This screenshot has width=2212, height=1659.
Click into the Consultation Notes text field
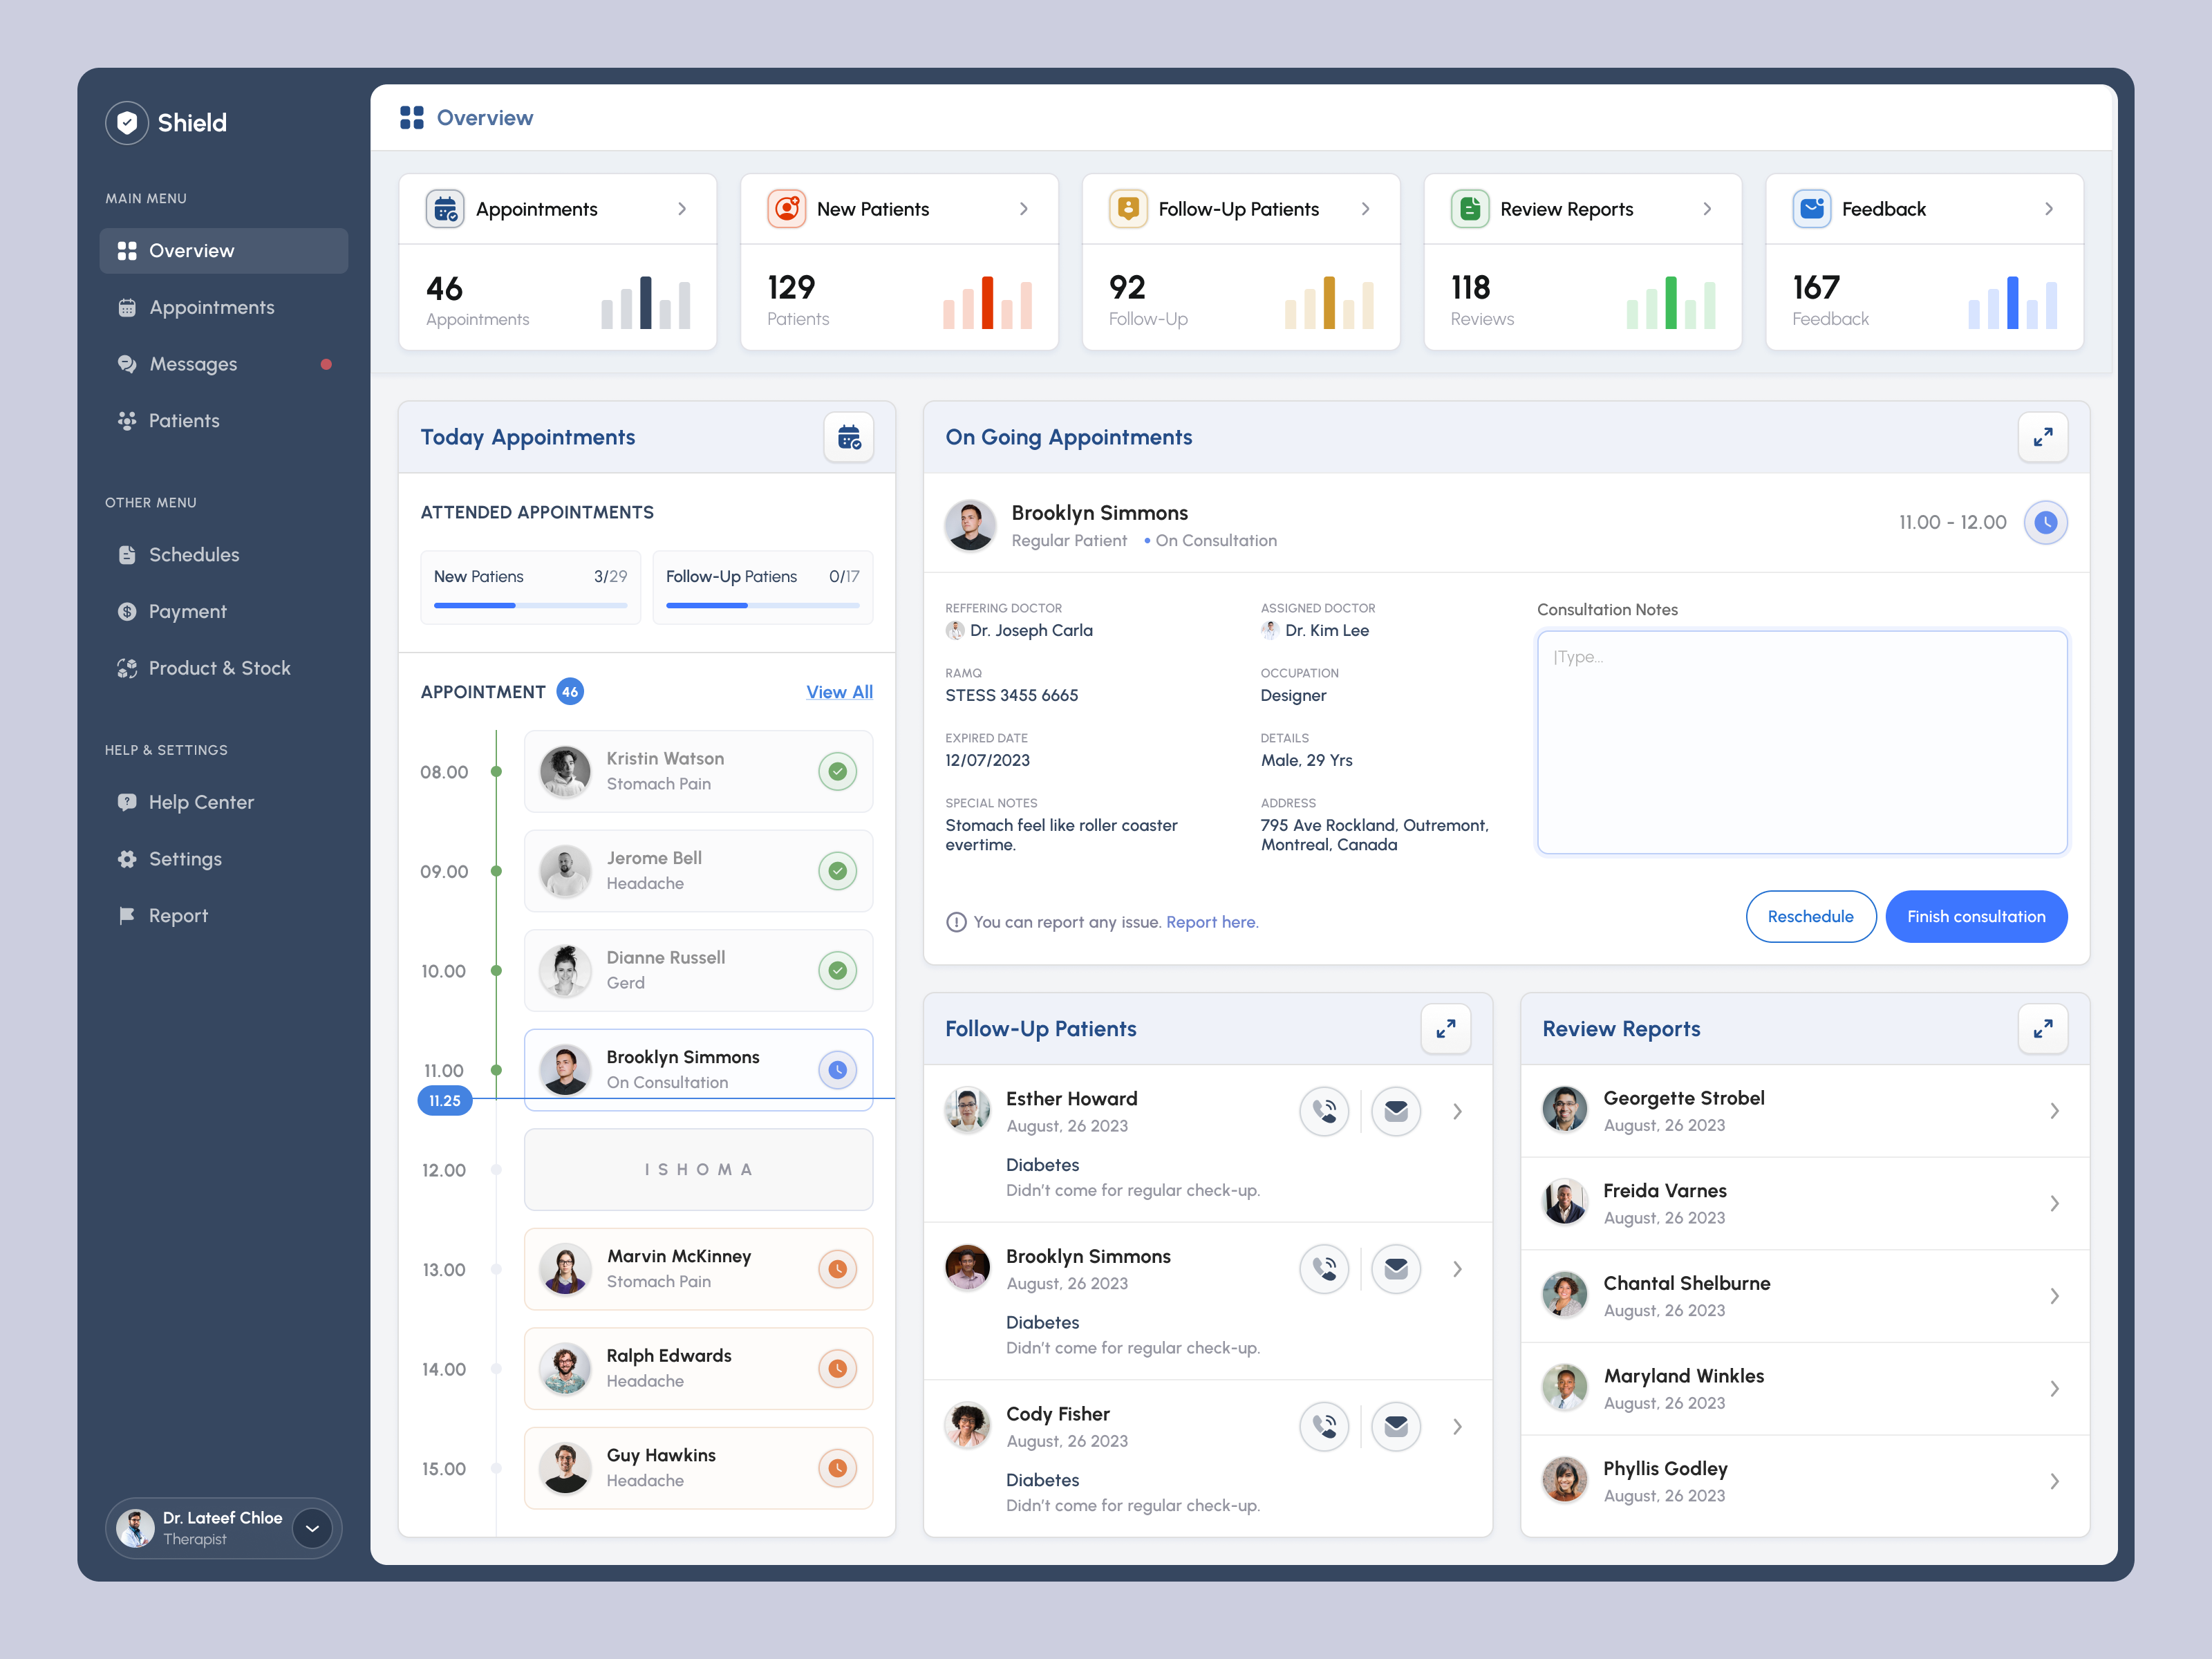tap(1801, 742)
